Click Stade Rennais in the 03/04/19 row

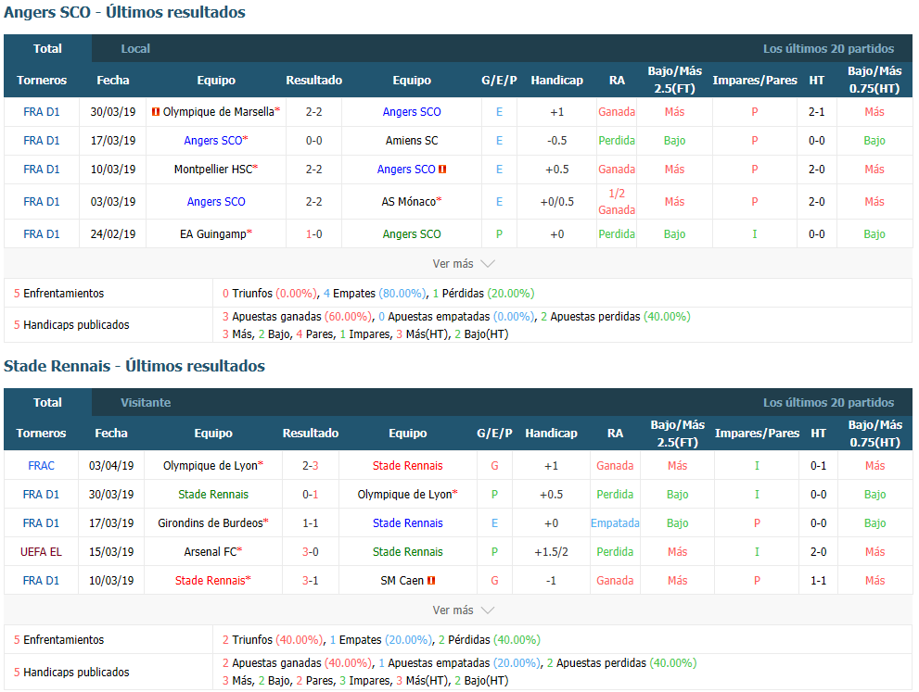pyautogui.click(x=407, y=465)
